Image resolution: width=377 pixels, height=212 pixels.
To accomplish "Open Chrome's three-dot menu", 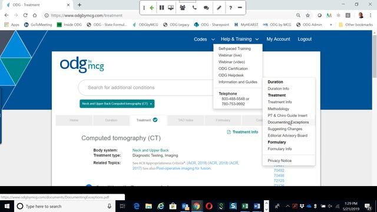I will pyautogui.click(x=371, y=15).
